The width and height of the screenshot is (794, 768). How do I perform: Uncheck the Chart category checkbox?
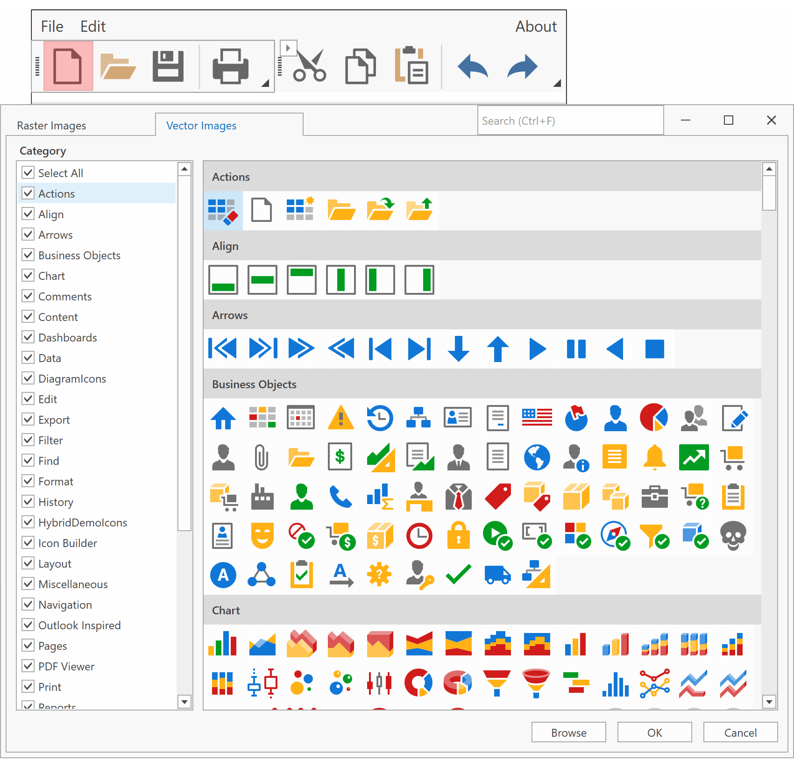pyautogui.click(x=28, y=275)
